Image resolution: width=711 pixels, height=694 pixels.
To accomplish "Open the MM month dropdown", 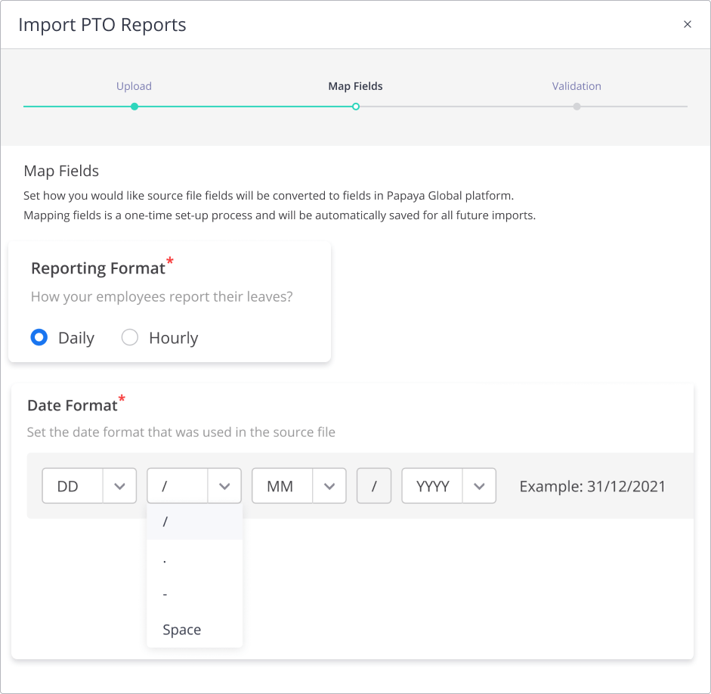I will click(x=298, y=485).
